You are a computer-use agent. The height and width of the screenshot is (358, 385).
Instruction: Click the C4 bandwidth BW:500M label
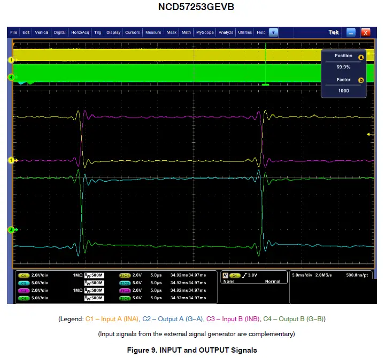pos(94,298)
